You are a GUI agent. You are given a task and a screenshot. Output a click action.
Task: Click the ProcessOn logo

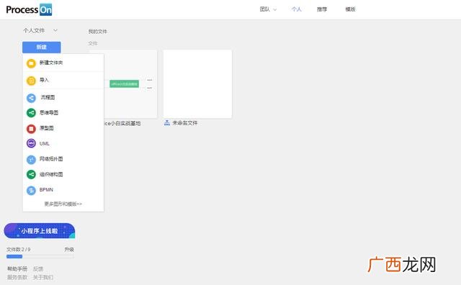29,9
